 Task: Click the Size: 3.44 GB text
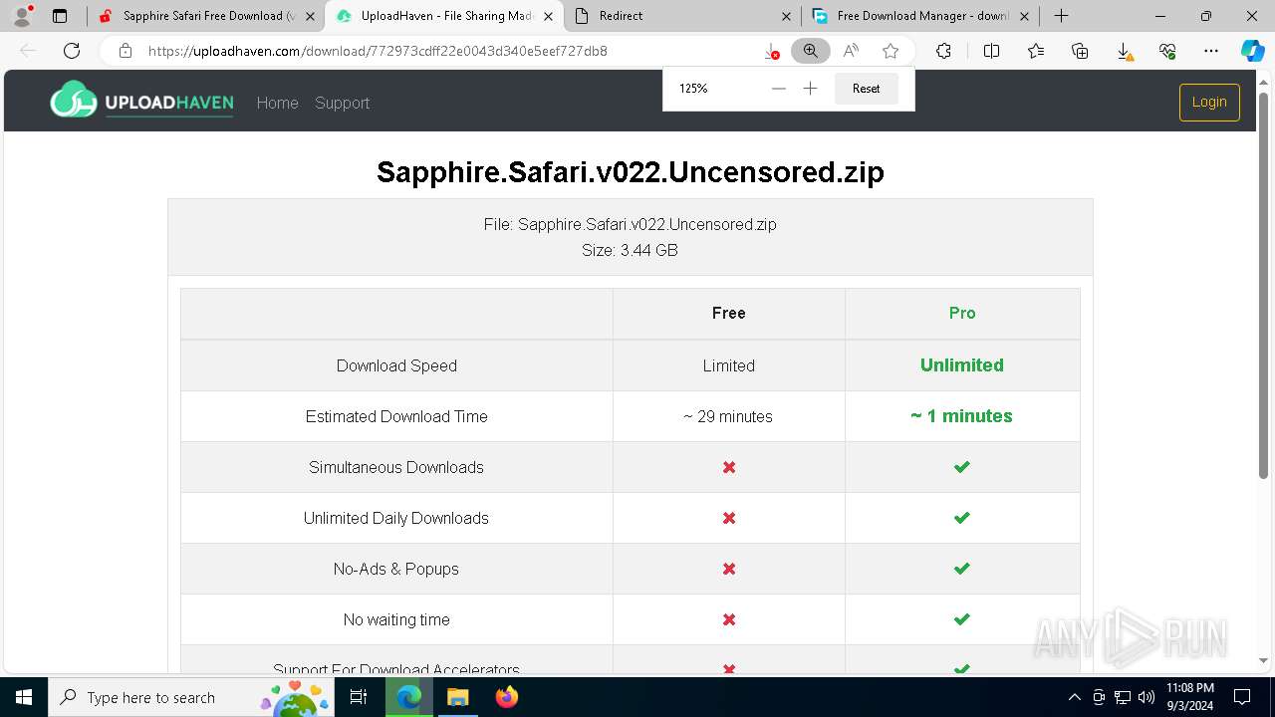click(x=630, y=250)
